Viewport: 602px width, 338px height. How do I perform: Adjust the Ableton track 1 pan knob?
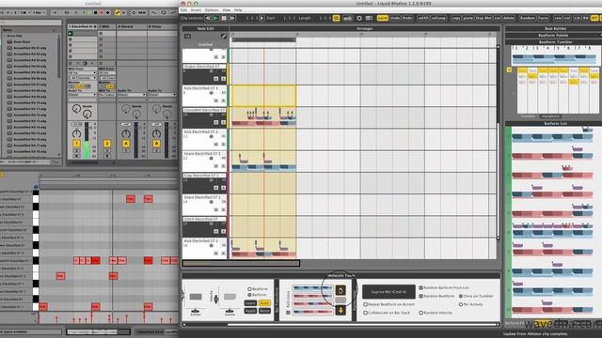[x=77, y=133]
